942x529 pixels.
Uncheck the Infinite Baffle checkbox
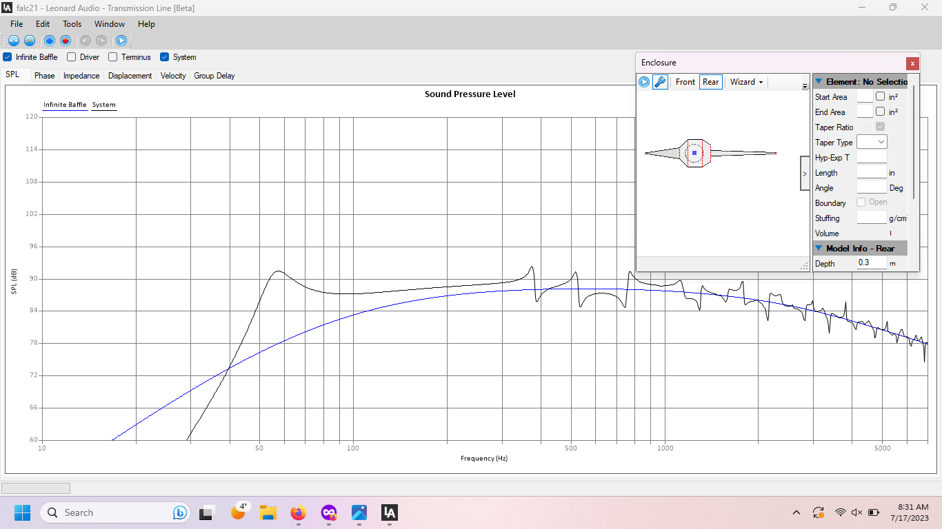click(x=8, y=57)
